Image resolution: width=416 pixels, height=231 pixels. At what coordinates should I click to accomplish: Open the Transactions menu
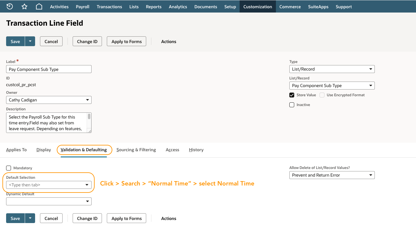coord(109,6)
